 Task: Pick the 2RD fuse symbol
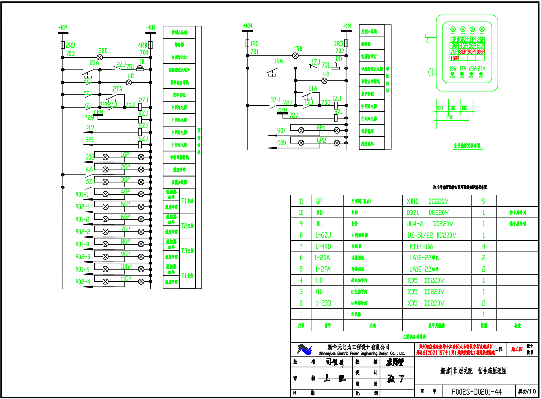(x=63, y=45)
